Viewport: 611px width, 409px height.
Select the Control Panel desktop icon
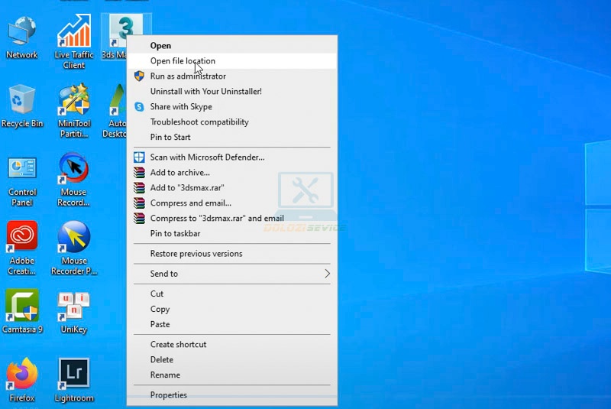click(22, 180)
